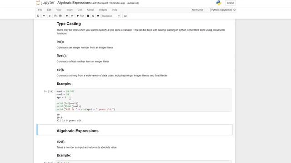Copy the selected cells
The height and width of the screenshot is (163, 291).
pyautogui.click(x=55, y=16)
